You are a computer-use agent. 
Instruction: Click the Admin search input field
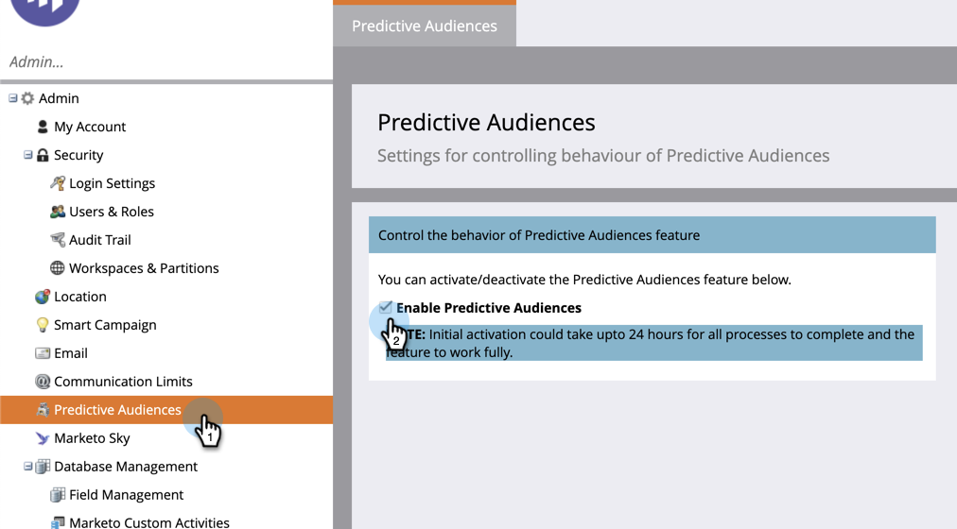tap(165, 62)
